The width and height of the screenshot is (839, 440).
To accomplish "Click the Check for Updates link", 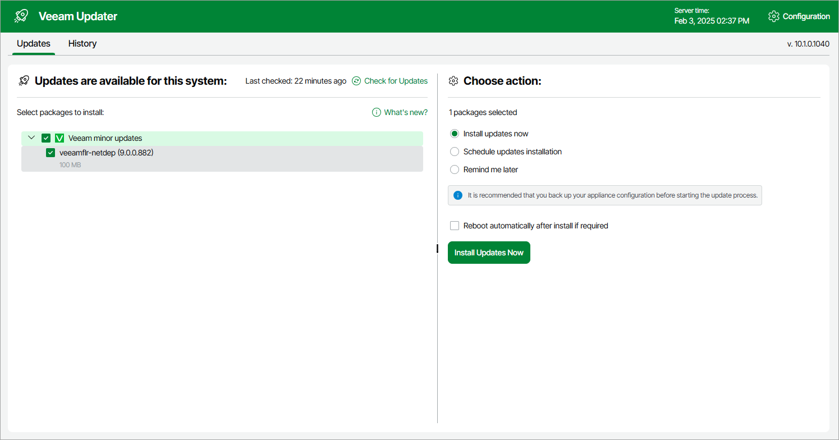I will click(x=396, y=81).
